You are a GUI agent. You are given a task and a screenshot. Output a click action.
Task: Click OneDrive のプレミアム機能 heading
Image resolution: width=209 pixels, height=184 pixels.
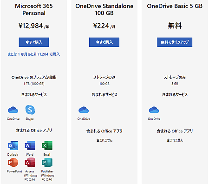[x=34, y=77]
